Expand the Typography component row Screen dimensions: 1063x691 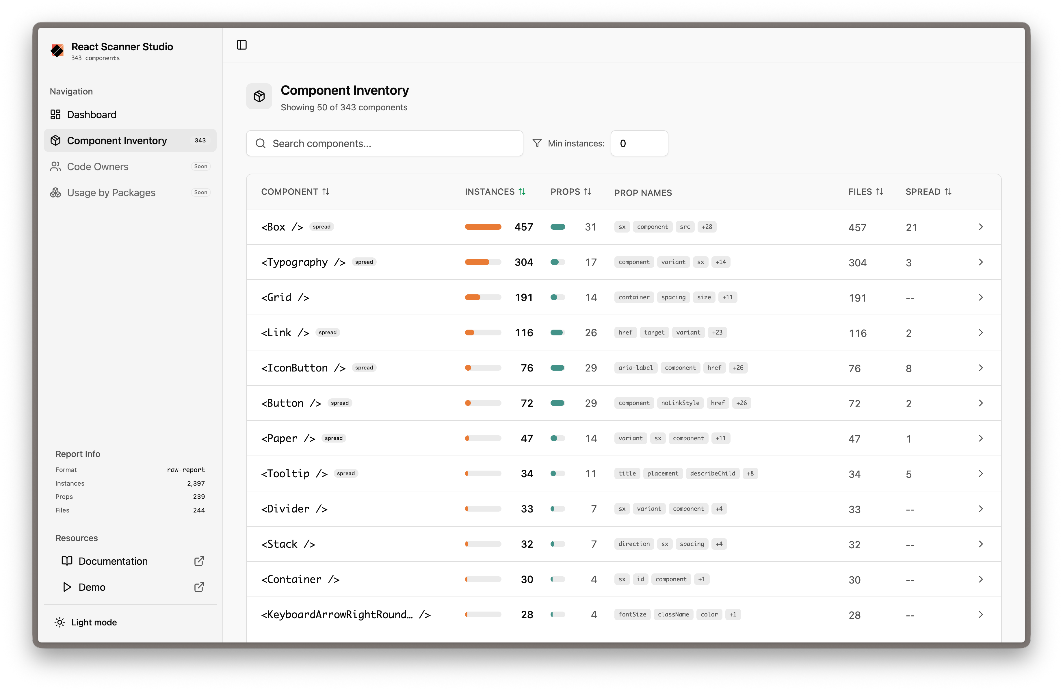(981, 262)
